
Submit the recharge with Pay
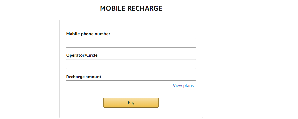(x=131, y=102)
